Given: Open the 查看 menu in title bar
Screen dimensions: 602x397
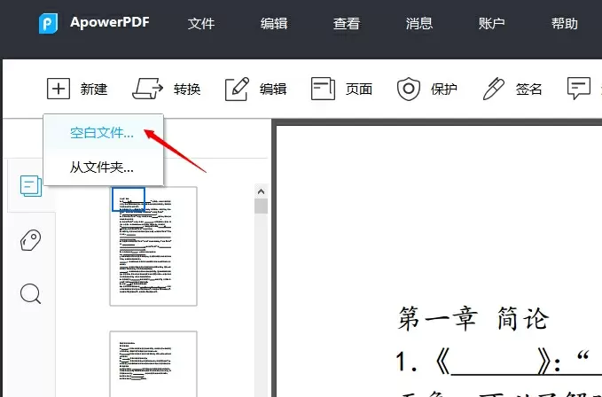Looking at the screenshot, I should tap(347, 24).
